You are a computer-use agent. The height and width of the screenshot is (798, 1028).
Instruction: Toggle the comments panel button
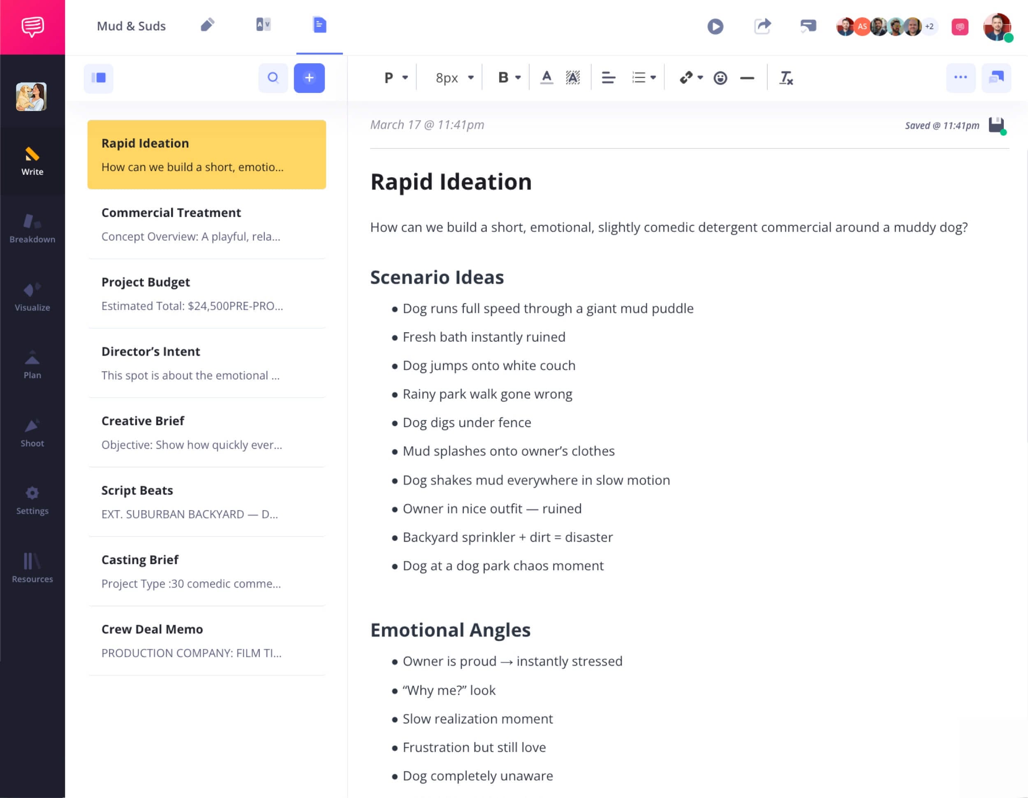click(x=996, y=78)
